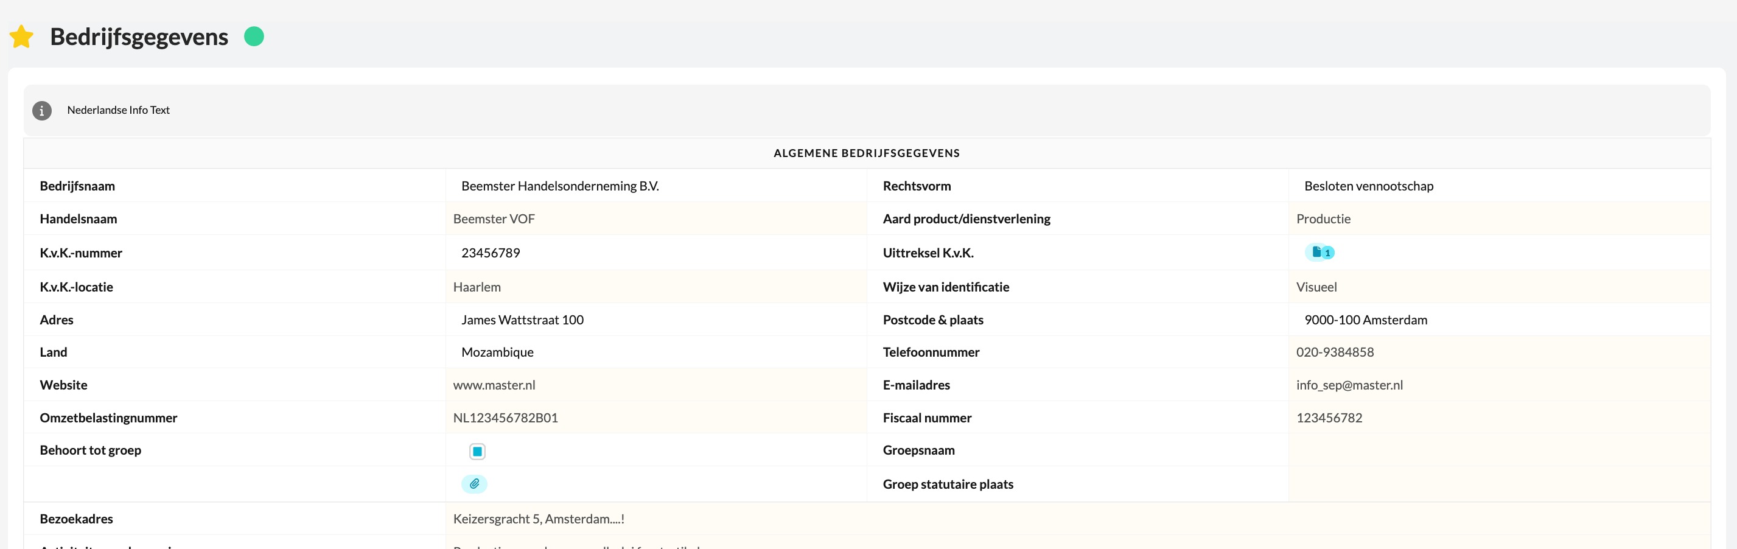Click the Algemene Bedrijfsgegevens section header
The height and width of the screenshot is (549, 1737).
[867, 153]
